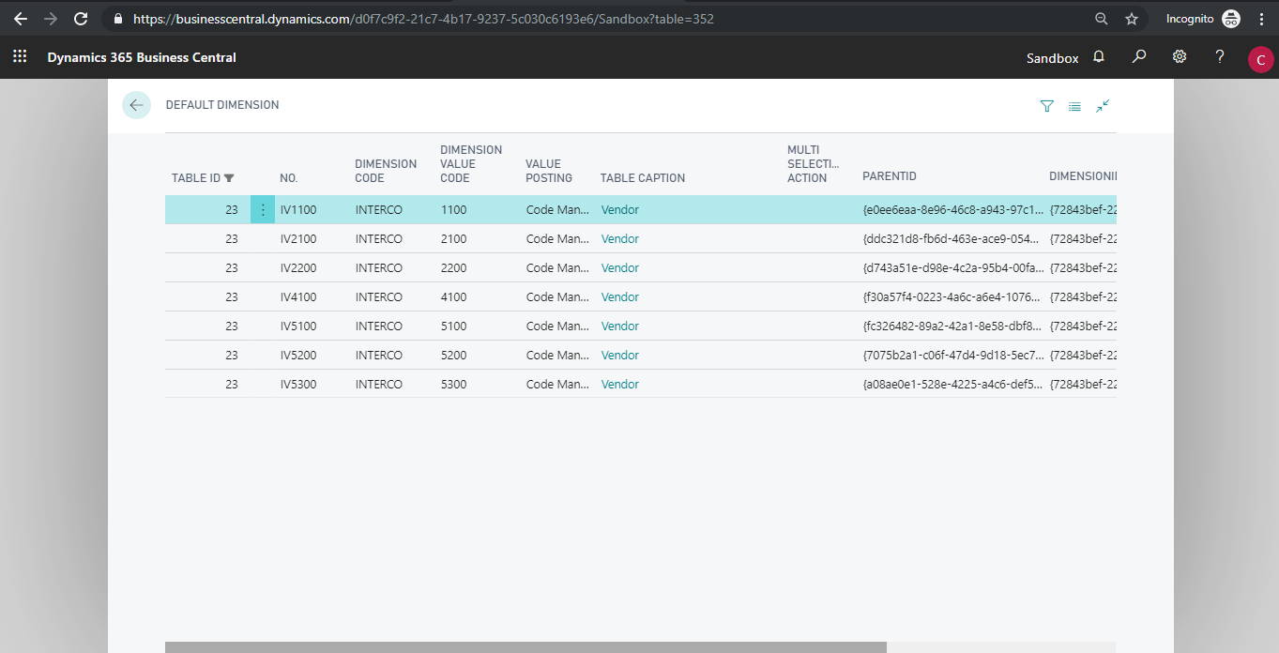Show row options for IV1100

(x=263, y=210)
